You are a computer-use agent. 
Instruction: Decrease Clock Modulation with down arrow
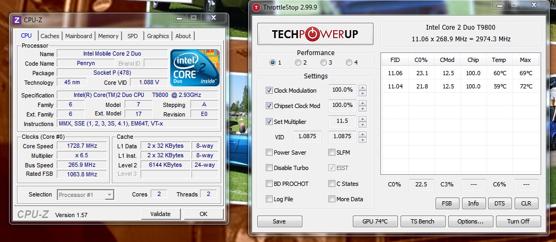(362, 93)
